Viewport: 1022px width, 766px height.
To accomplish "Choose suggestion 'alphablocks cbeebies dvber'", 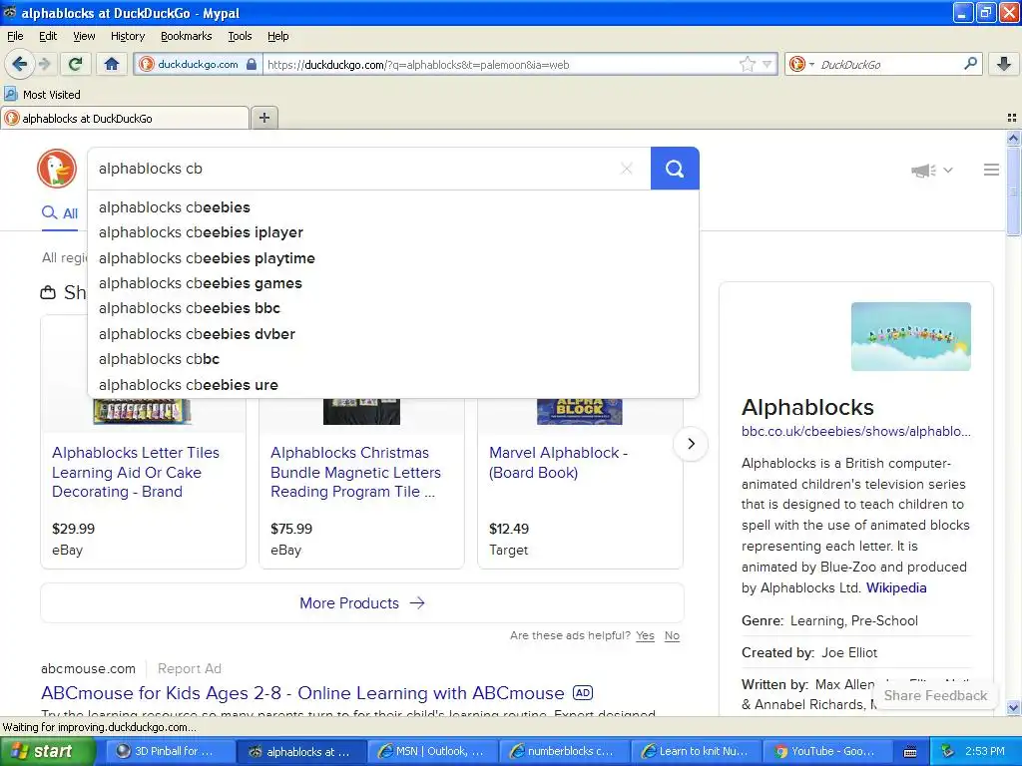I will pos(393,334).
